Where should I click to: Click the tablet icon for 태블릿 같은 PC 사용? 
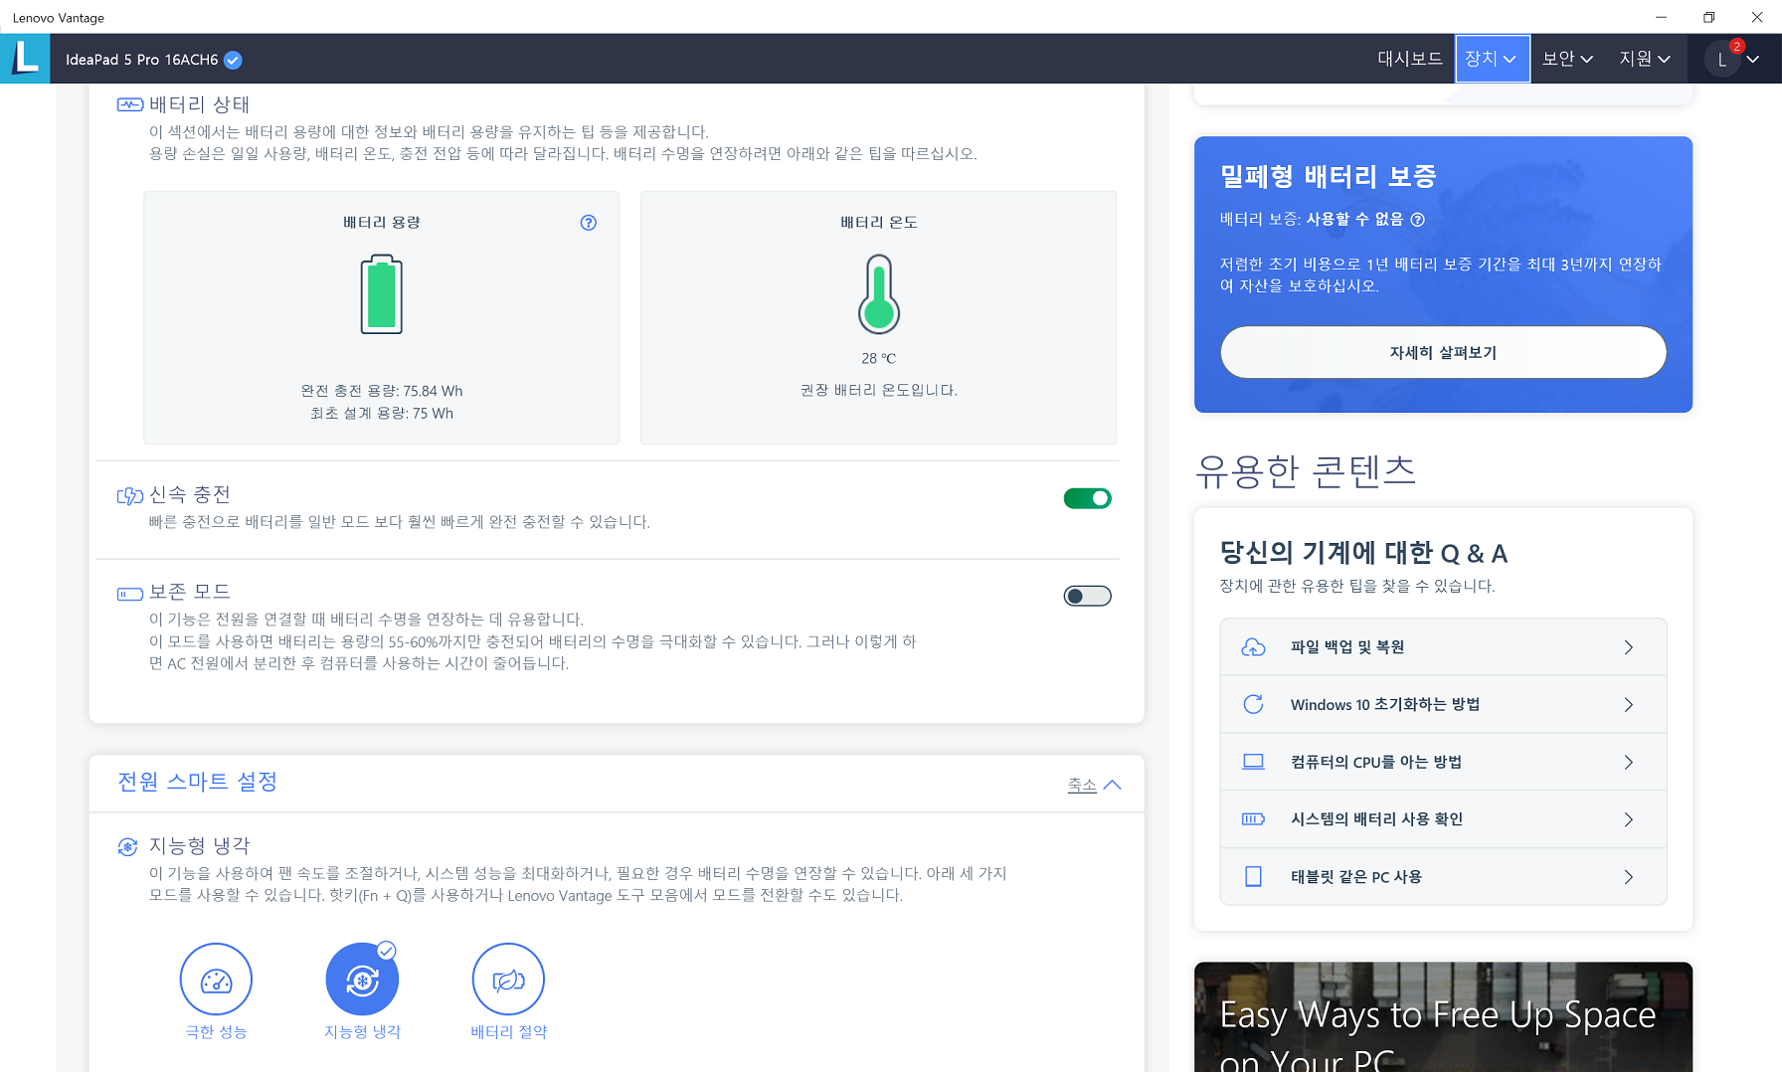[1253, 876]
